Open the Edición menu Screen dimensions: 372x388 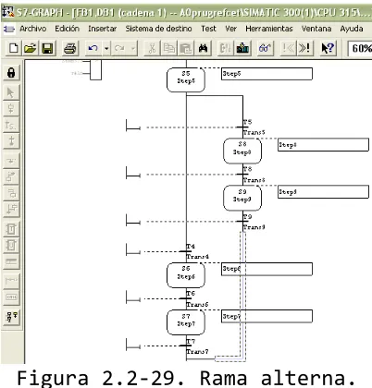click(68, 29)
